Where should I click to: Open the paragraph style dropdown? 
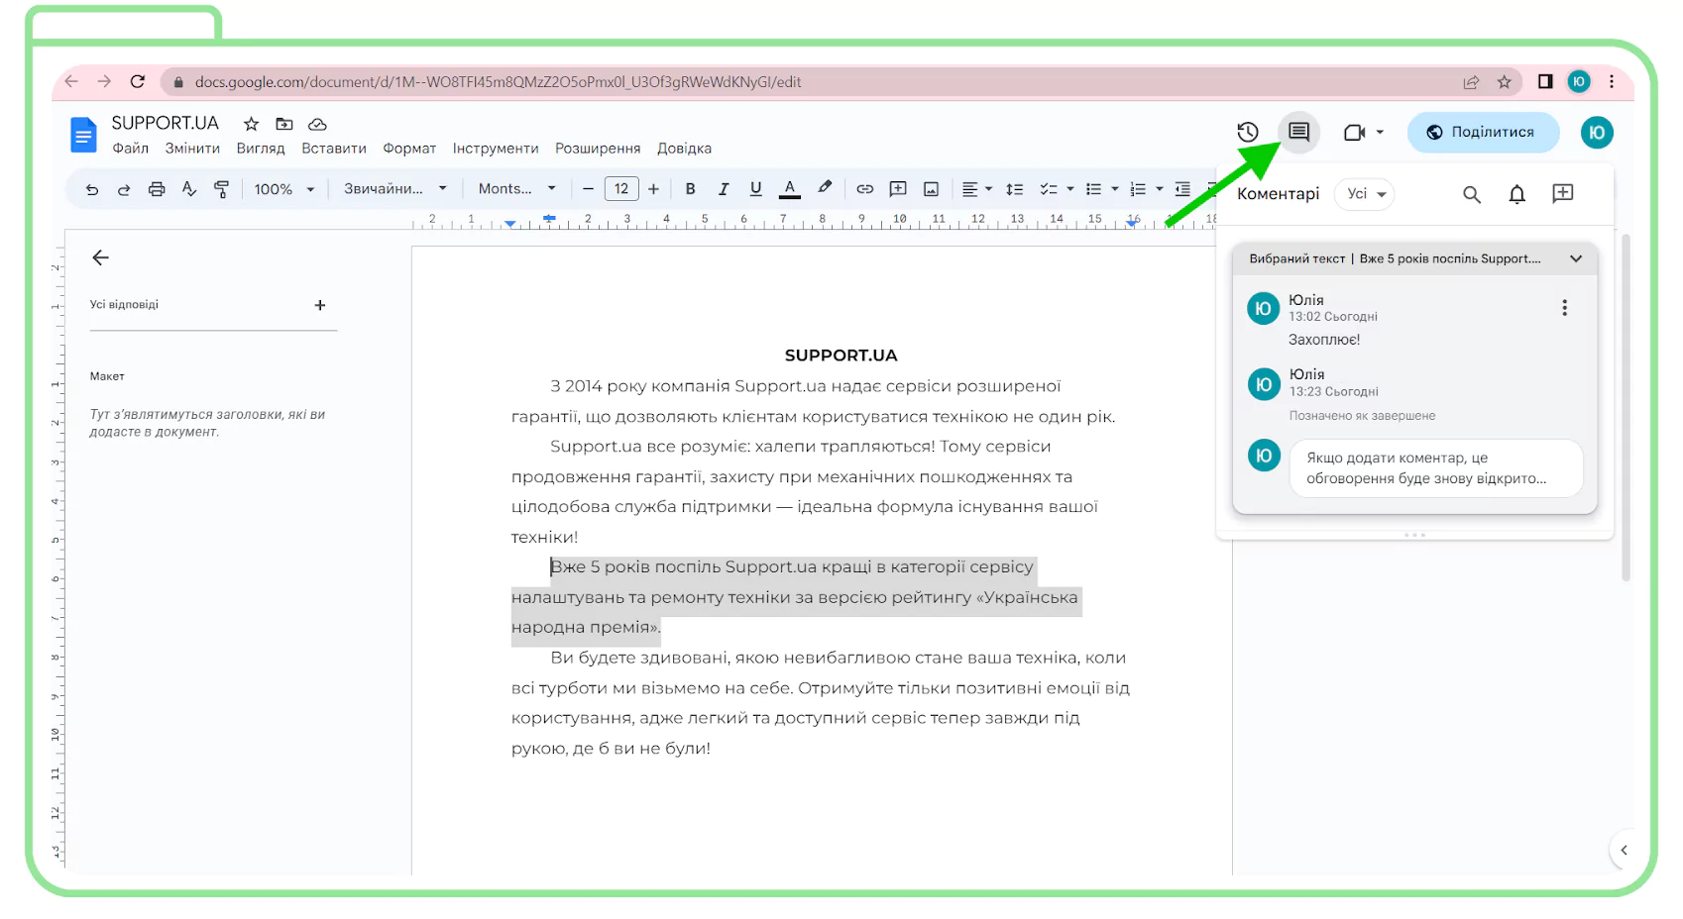(x=395, y=189)
